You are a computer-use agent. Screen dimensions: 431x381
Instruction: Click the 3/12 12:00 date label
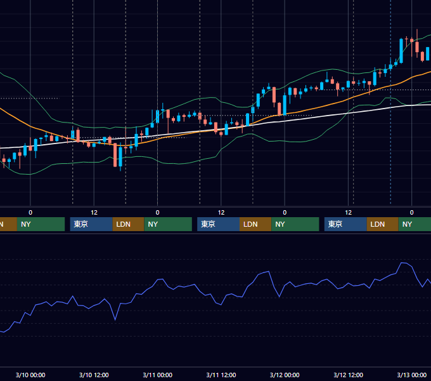[x=348, y=375]
